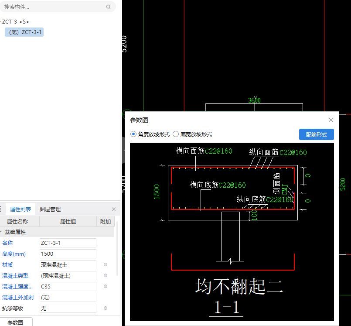Toggle the 附加 circle for 混凝土类型

point(106,275)
